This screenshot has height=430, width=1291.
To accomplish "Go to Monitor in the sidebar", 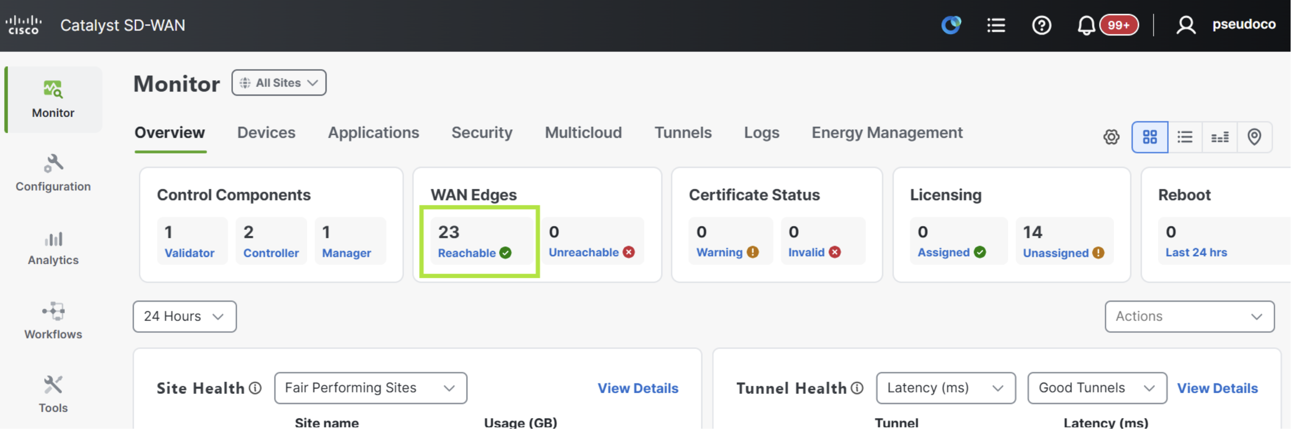I will (x=53, y=100).
